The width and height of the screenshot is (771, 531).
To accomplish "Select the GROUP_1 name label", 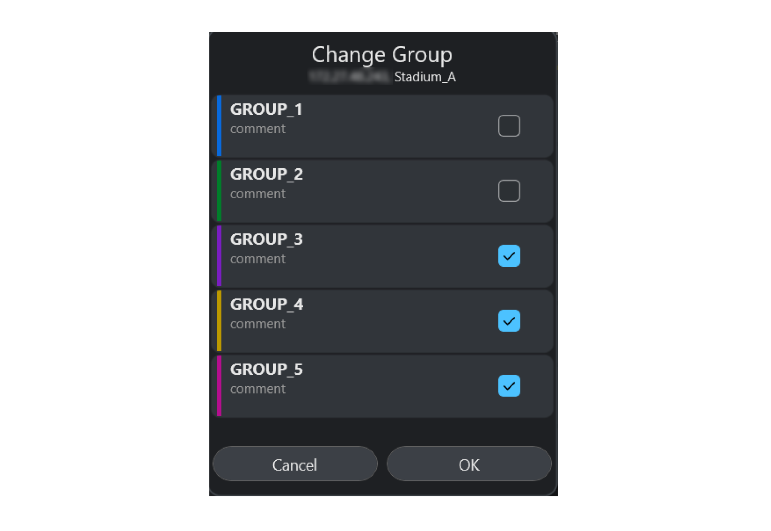I will pyautogui.click(x=266, y=110).
